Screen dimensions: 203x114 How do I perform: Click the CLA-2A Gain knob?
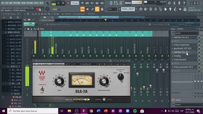pos(59,81)
